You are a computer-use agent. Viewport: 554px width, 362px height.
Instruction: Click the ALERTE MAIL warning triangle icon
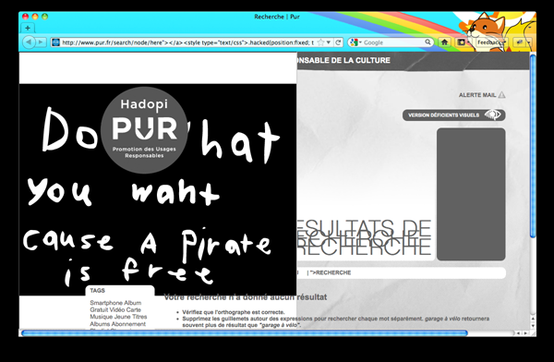click(x=501, y=95)
